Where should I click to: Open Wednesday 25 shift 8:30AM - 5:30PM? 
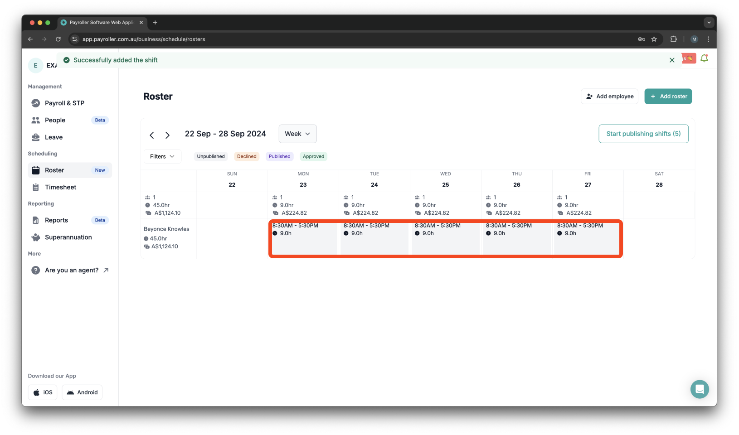coord(446,238)
